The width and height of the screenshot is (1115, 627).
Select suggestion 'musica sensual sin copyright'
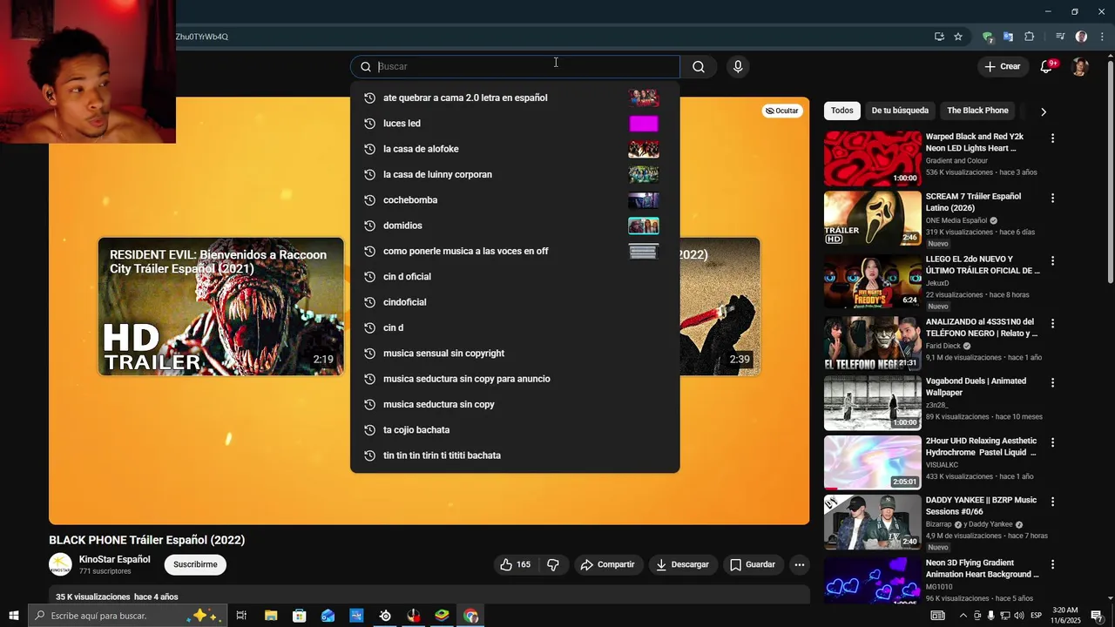click(x=515, y=354)
